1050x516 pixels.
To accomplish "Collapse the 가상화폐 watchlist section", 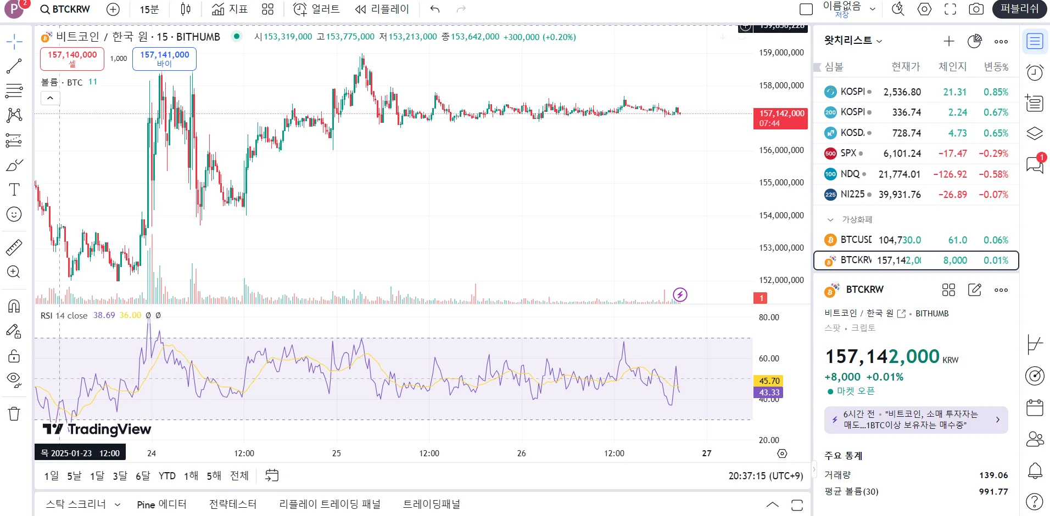I will [830, 219].
